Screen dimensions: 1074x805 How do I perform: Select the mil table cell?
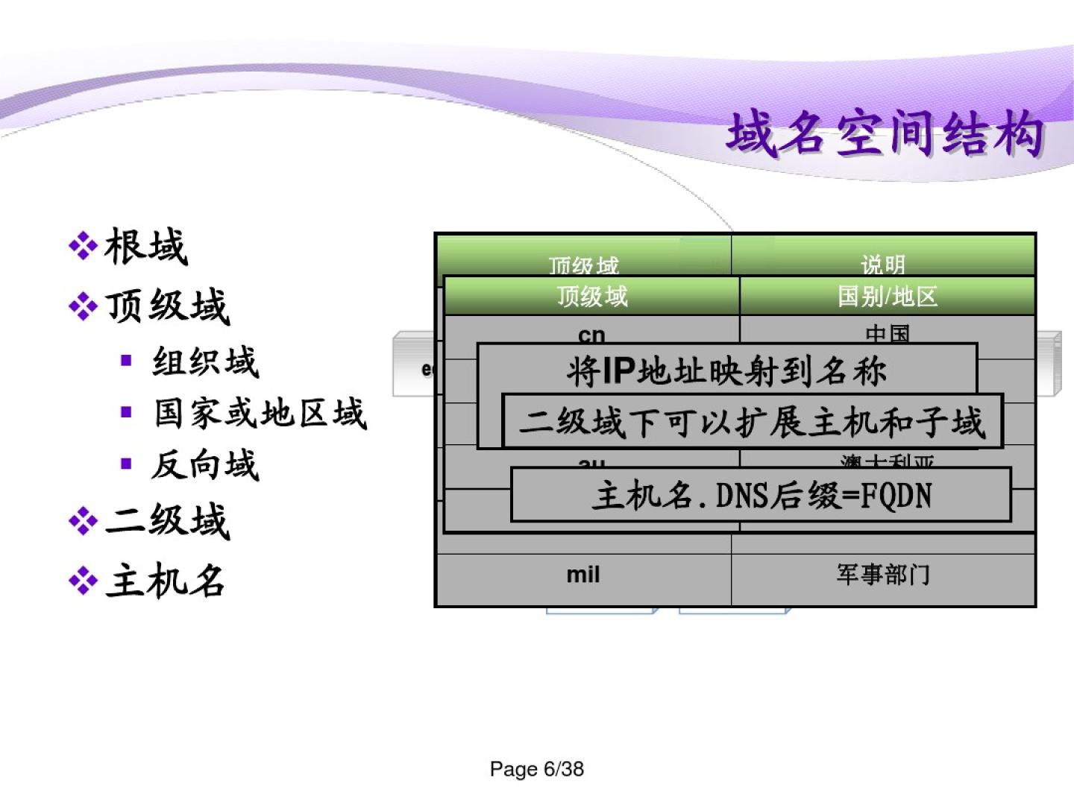coord(582,575)
